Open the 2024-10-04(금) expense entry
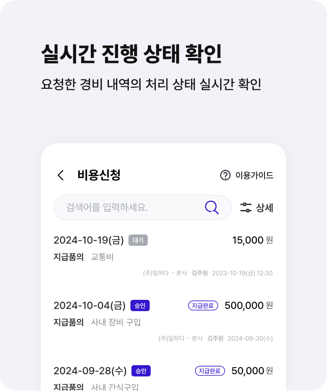The image size is (327, 391). [x=163, y=321]
